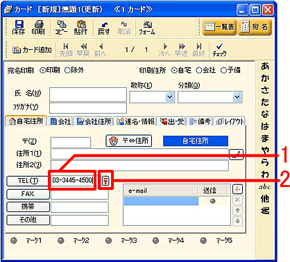Click the その他 input field
Viewport: 290px width, 262px height.
coord(80,220)
